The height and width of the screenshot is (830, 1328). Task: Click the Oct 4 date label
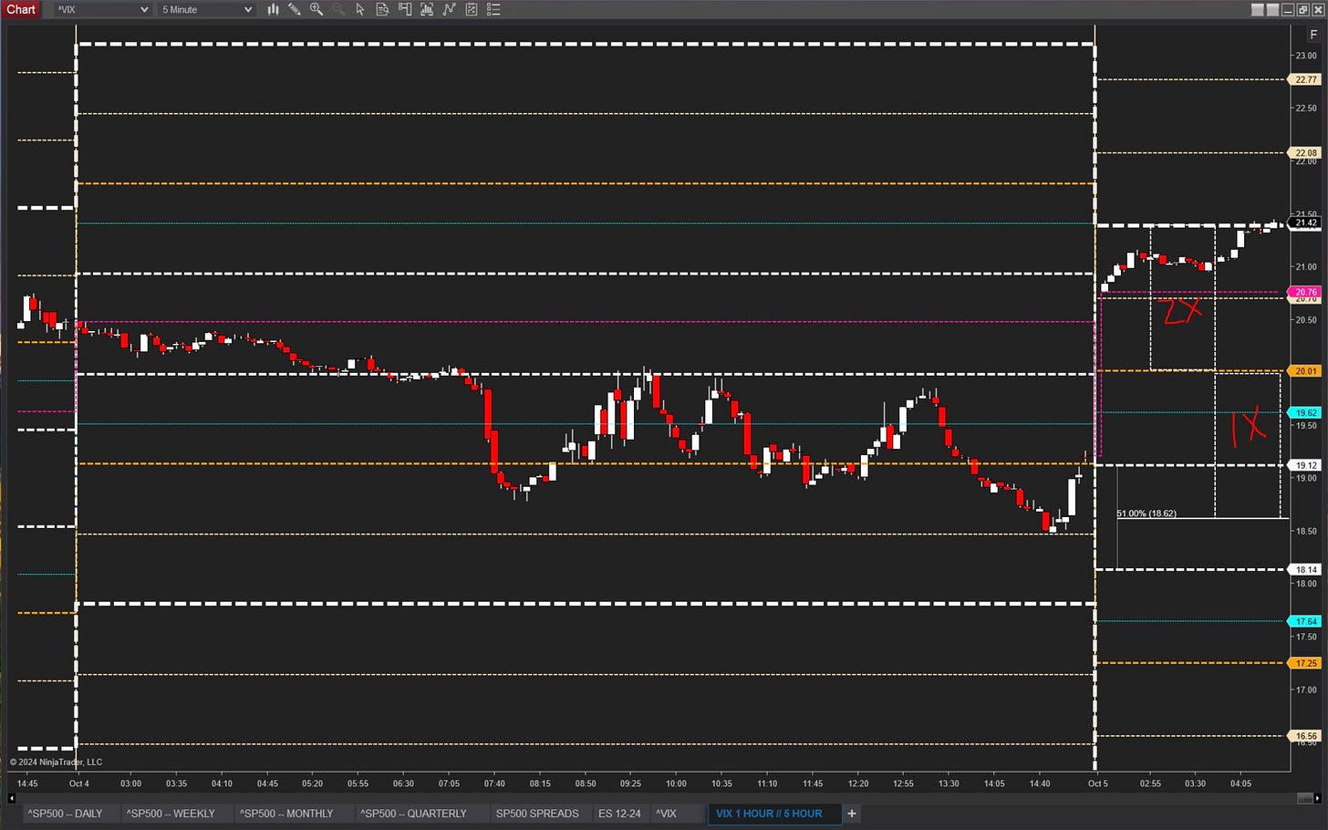[x=79, y=783]
